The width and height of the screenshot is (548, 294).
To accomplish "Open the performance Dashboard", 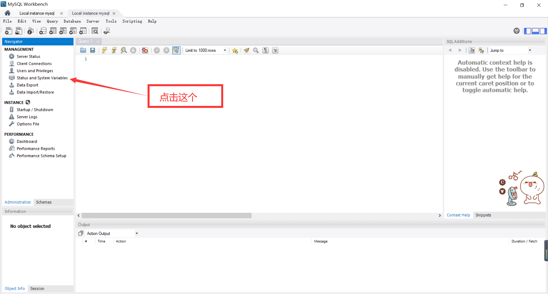I will pos(27,141).
